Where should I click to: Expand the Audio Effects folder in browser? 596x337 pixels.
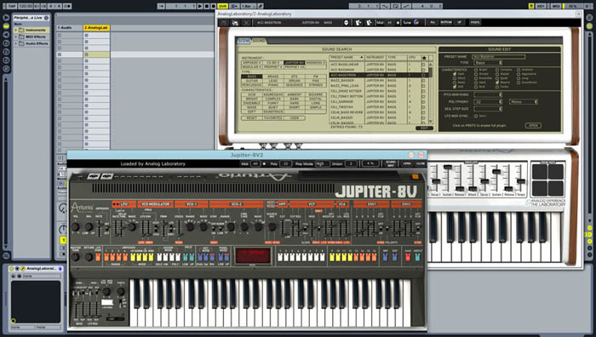click(x=16, y=43)
